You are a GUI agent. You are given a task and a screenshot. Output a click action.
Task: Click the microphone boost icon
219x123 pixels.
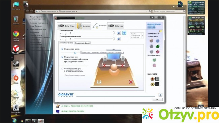pyautogui.click(x=124, y=33)
